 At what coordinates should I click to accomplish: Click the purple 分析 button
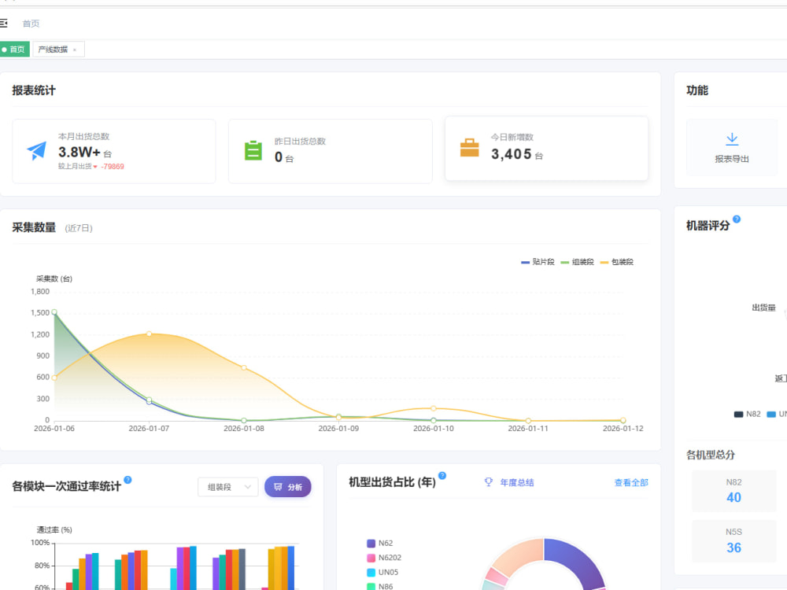point(287,487)
